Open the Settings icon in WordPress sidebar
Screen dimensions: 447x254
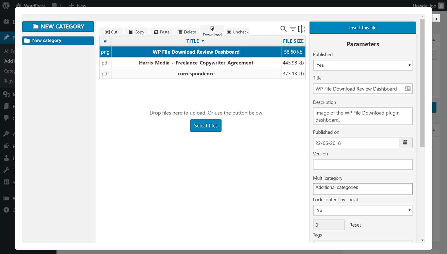tap(6, 182)
